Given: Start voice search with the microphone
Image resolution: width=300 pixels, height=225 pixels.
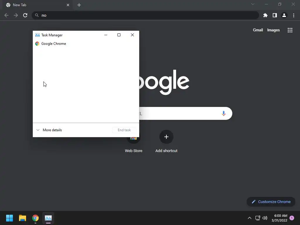Looking at the screenshot, I should coord(224,113).
